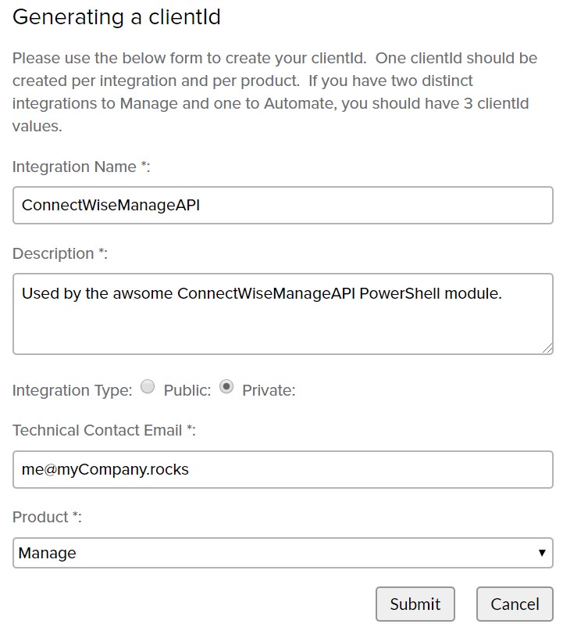
Task: Click the "Public:" label text
Action: [187, 390]
